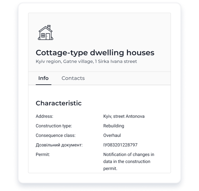Click the chimney on the house icon
Viewport: 199px width, 191px height.
tap(49, 27)
